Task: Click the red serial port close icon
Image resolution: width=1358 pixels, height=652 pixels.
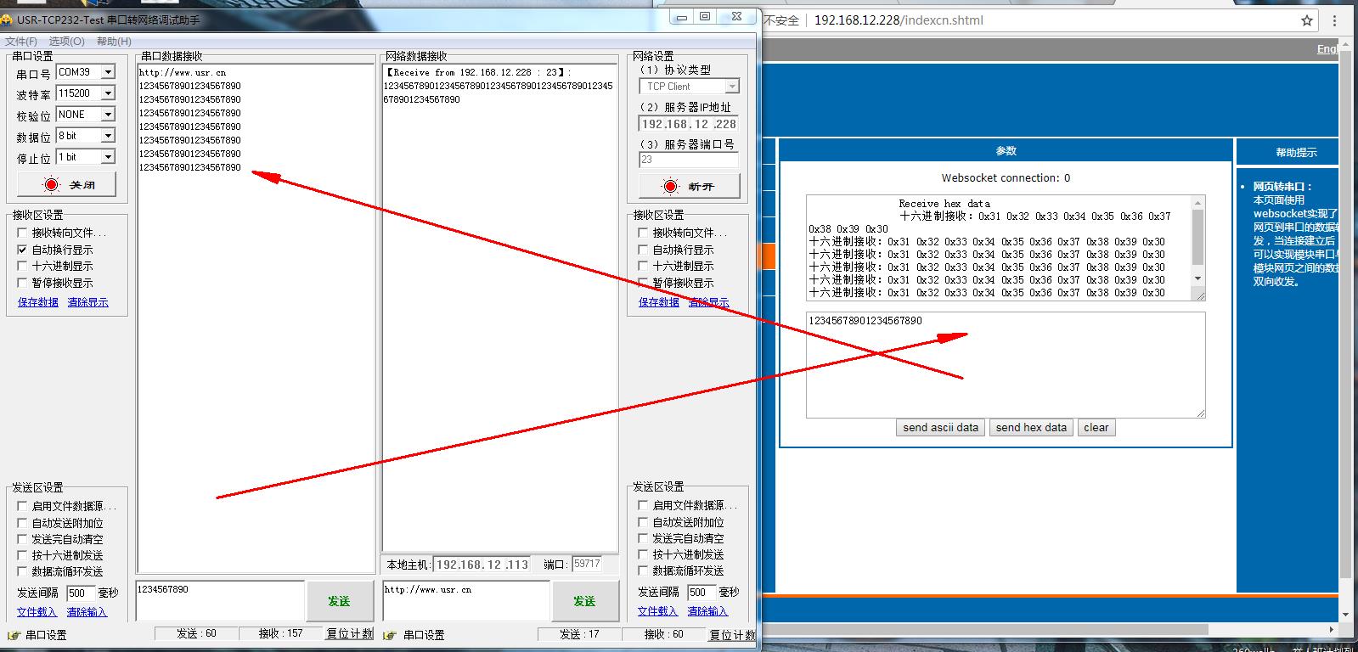Action: tap(51, 185)
